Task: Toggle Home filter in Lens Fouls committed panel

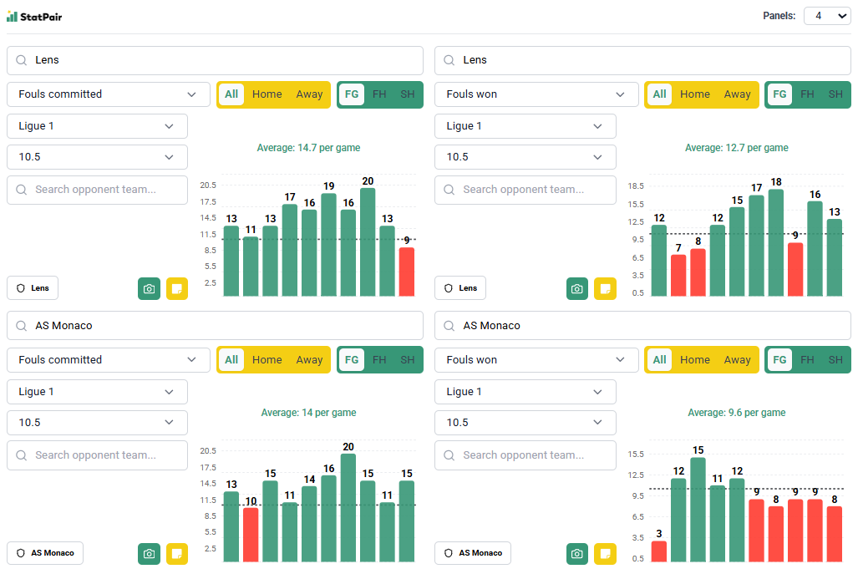Action: pyautogui.click(x=267, y=94)
